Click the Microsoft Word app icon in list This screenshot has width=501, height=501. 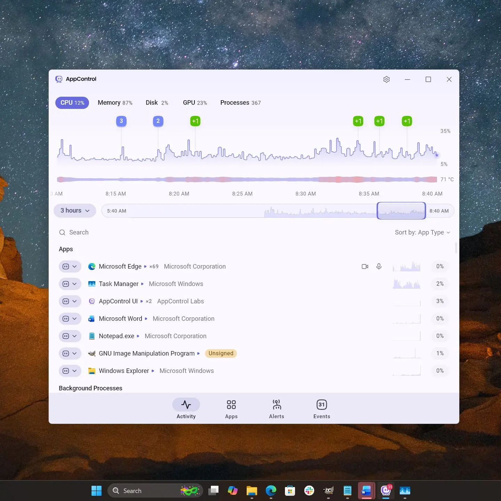click(x=92, y=319)
